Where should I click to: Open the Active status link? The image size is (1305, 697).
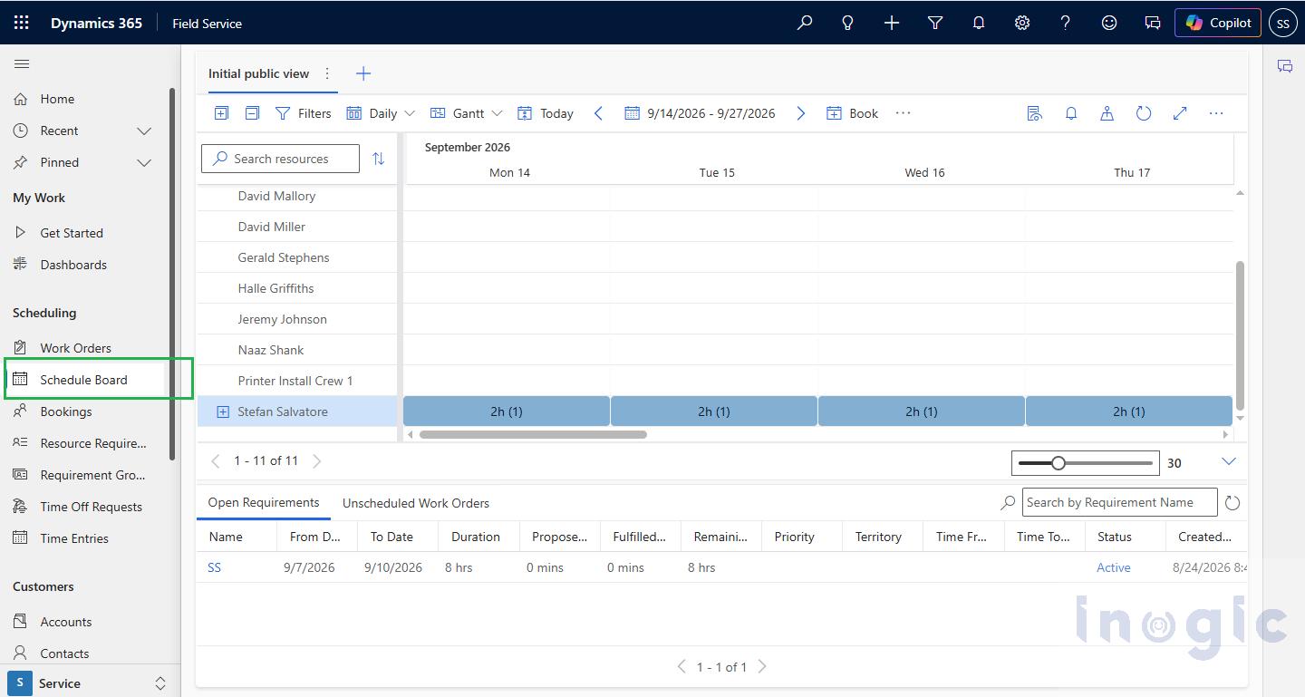click(x=1114, y=567)
